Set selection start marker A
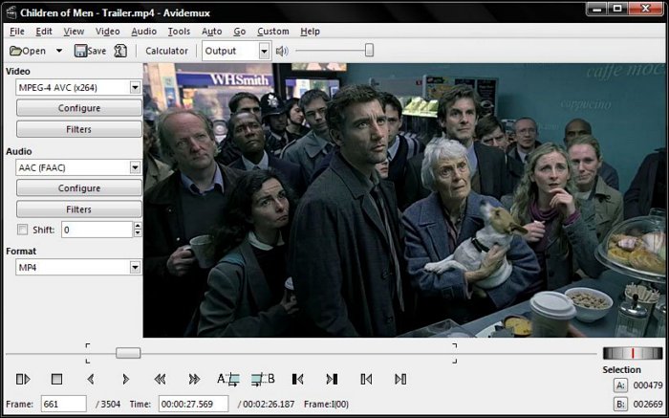Viewport: 669px width, 418px height. coord(227,380)
